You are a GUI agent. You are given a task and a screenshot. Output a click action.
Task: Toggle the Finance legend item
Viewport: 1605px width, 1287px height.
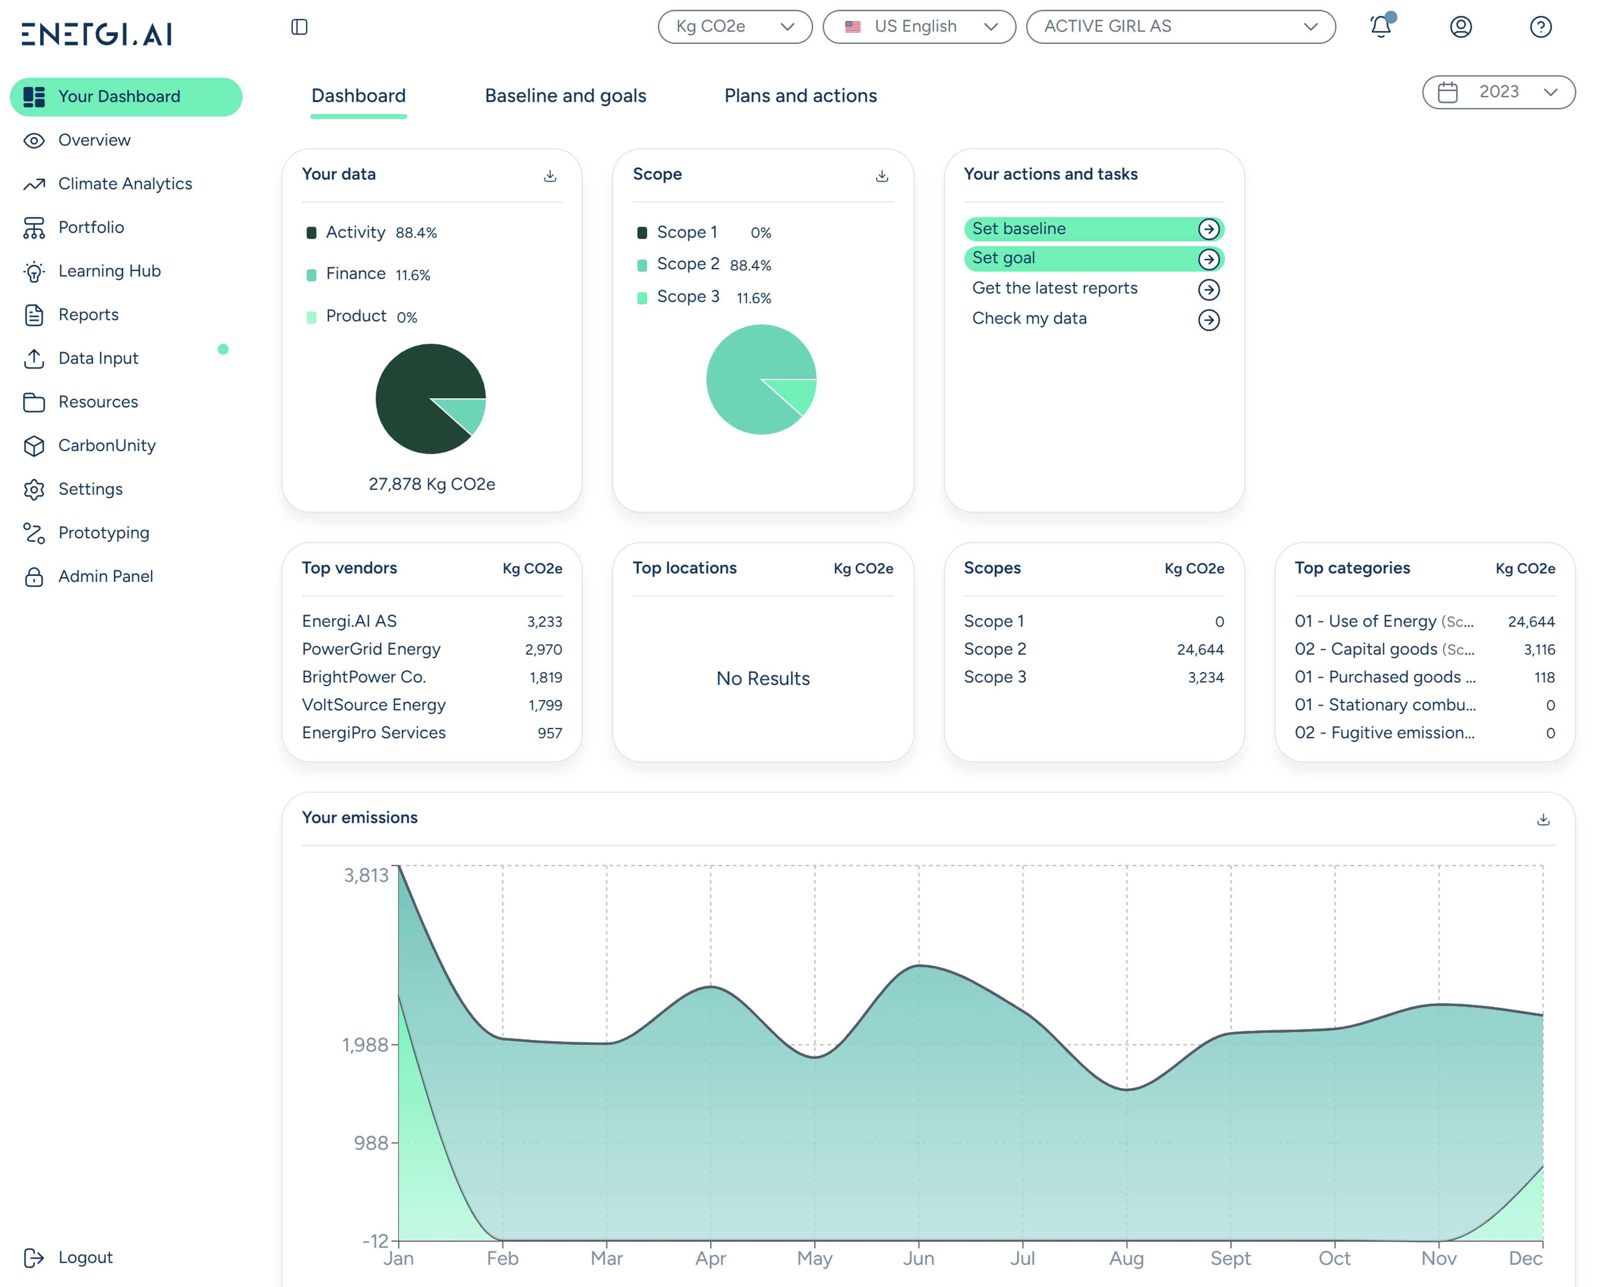coord(355,274)
